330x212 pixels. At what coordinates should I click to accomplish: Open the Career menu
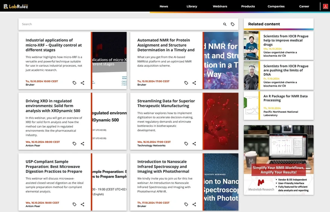(x=304, y=6)
